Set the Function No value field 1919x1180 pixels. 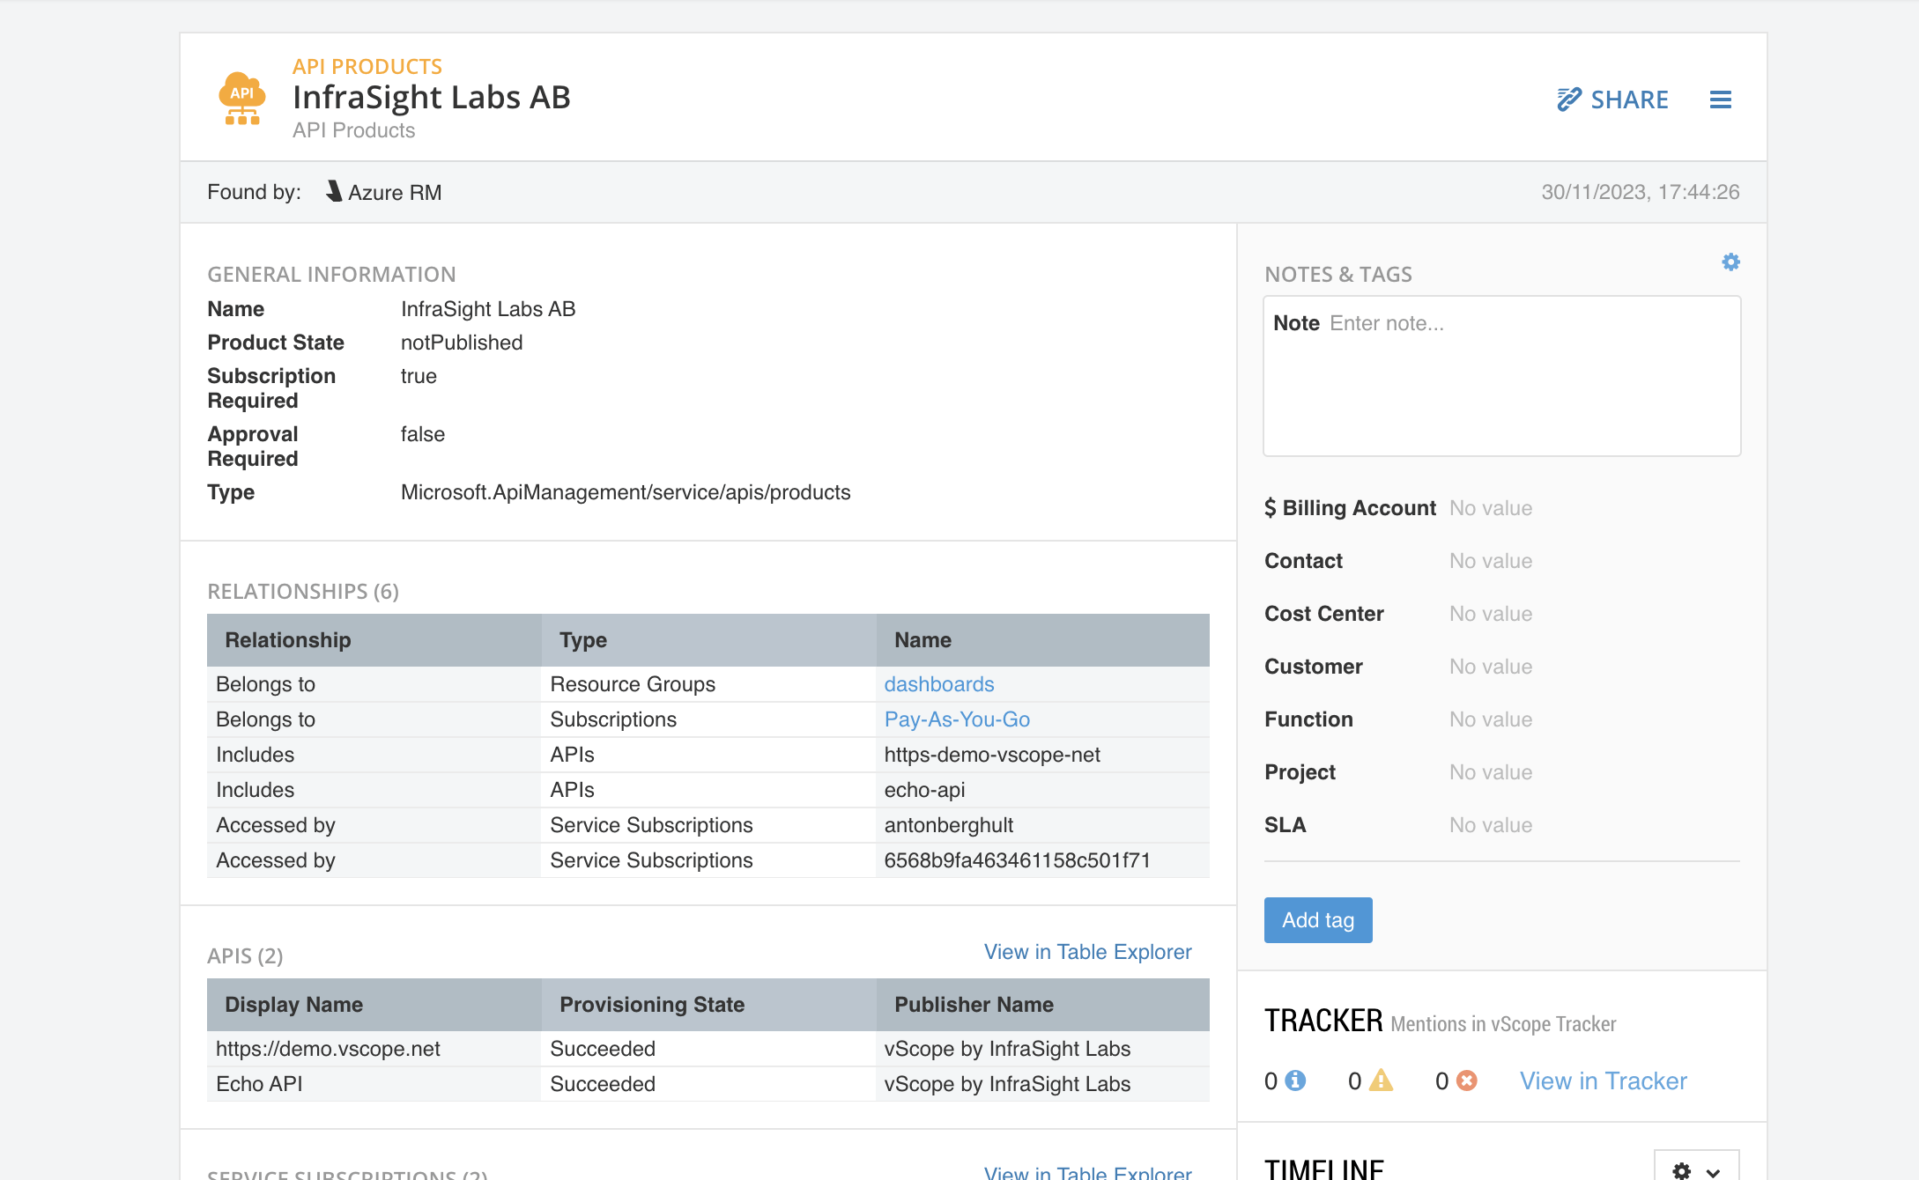(1491, 719)
